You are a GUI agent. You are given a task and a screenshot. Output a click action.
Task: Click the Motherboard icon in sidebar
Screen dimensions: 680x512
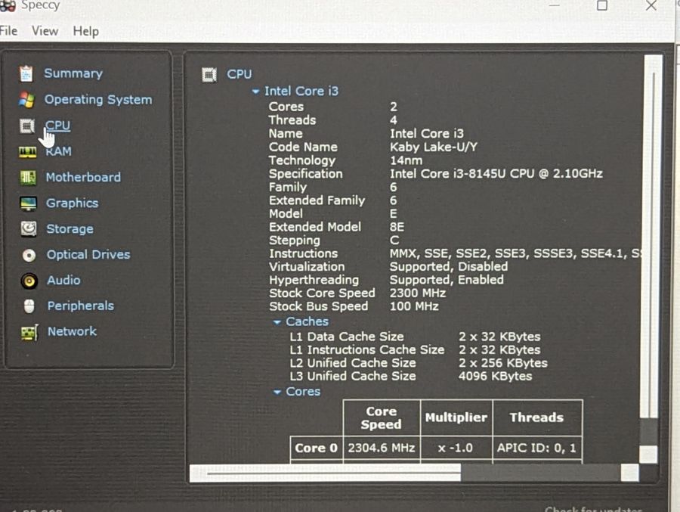click(28, 178)
